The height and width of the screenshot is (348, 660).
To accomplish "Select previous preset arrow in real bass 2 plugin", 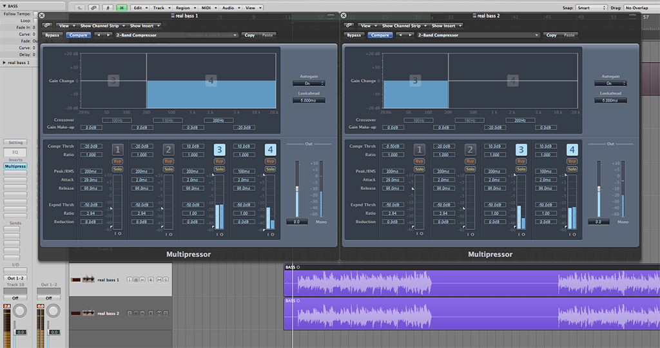I will [400, 35].
